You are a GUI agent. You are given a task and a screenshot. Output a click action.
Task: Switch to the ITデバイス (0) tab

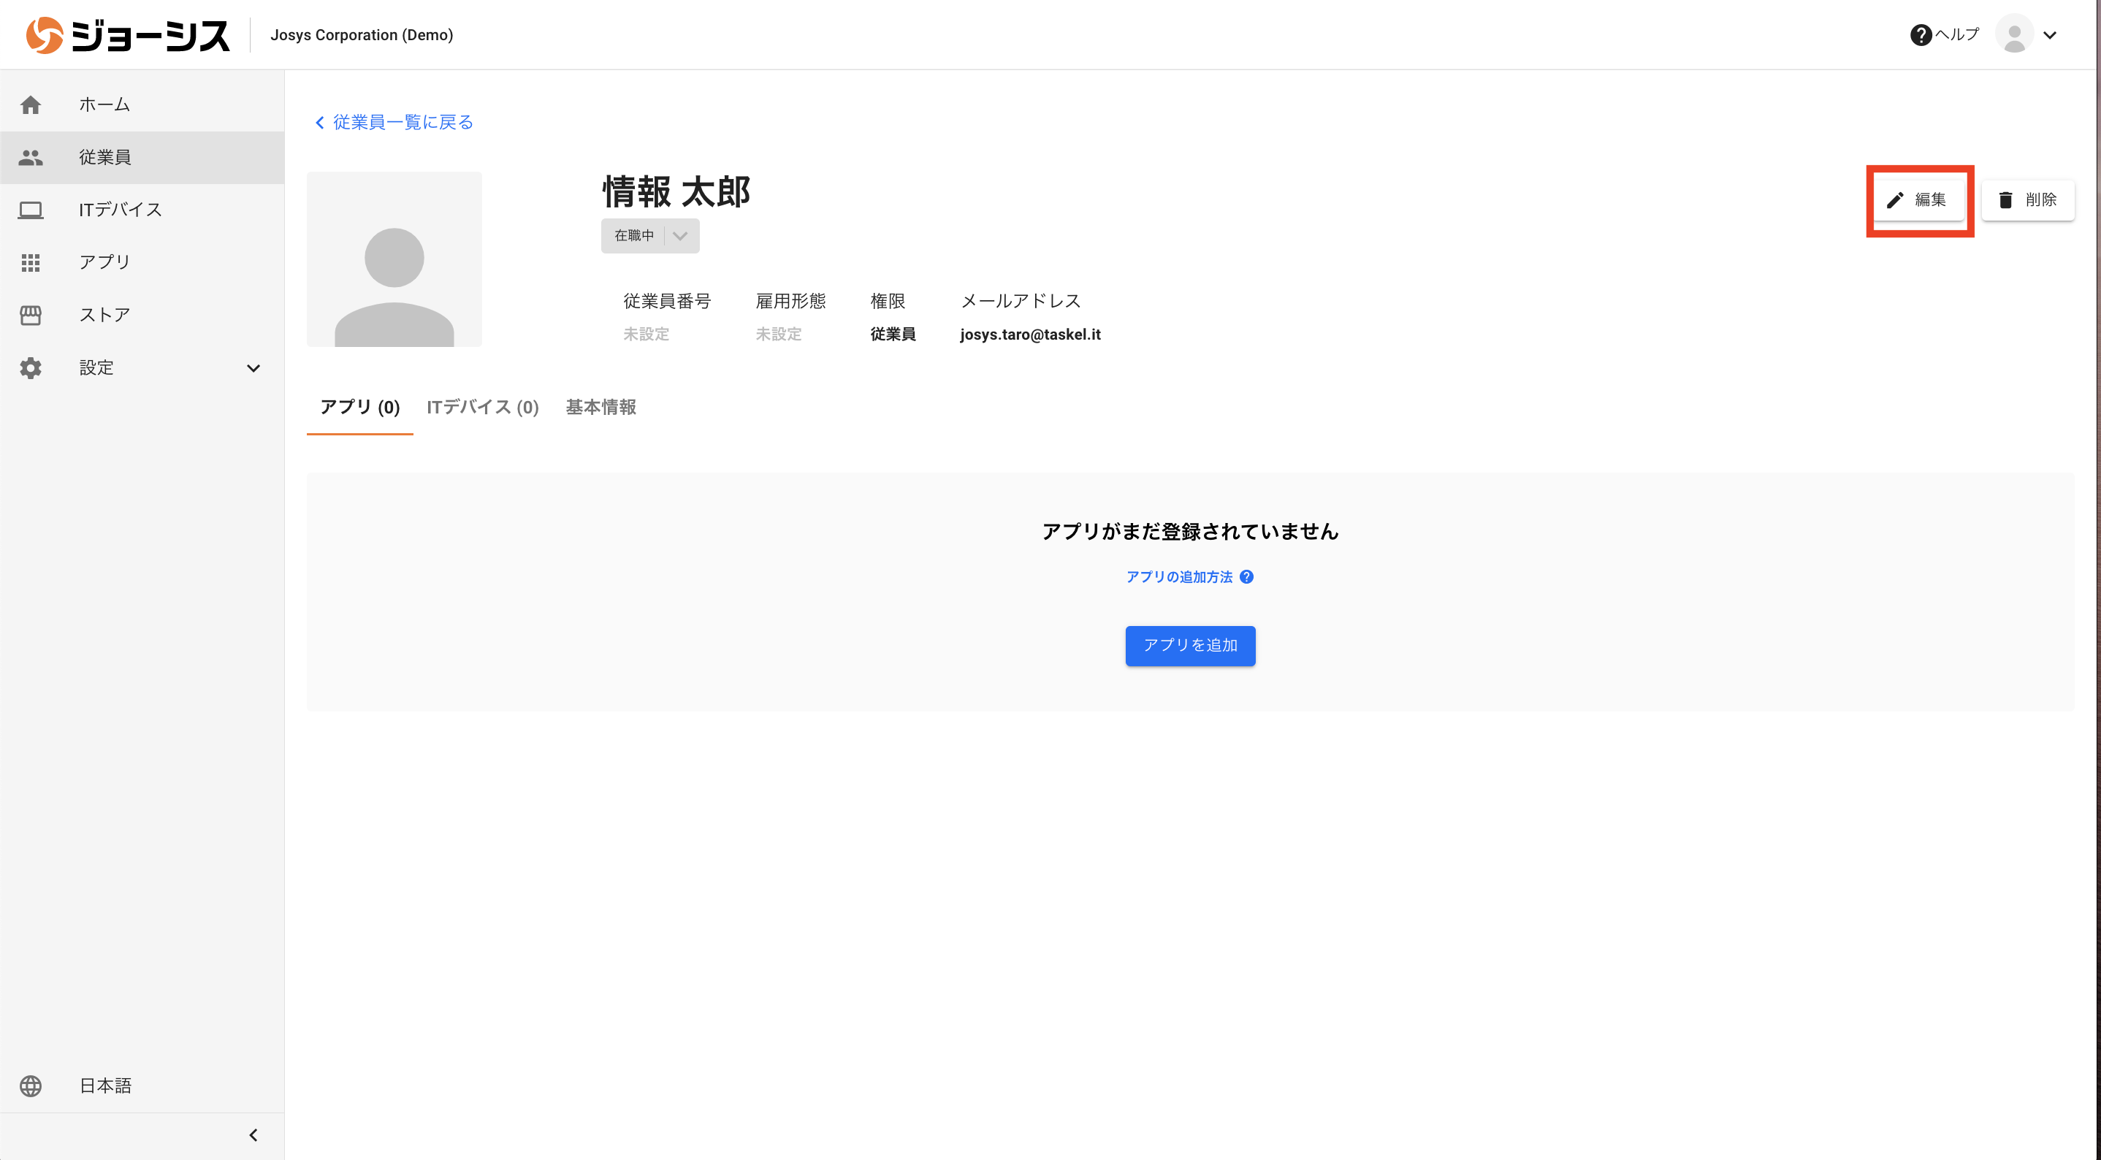482,407
